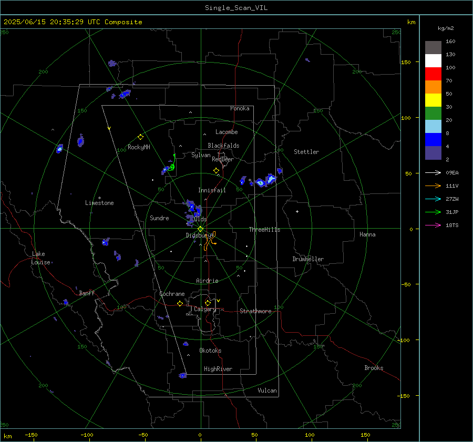Click the Vulcan town label
This screenshot has height=442, width=473.
(267, 390)
